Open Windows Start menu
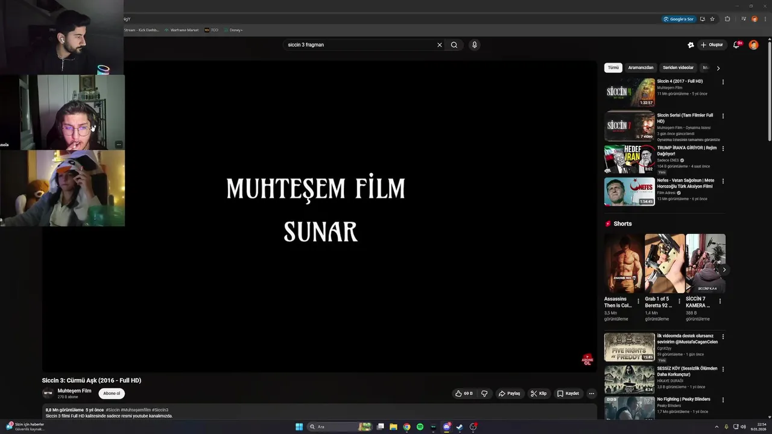 pyautogui.click(x=299, y=427)
